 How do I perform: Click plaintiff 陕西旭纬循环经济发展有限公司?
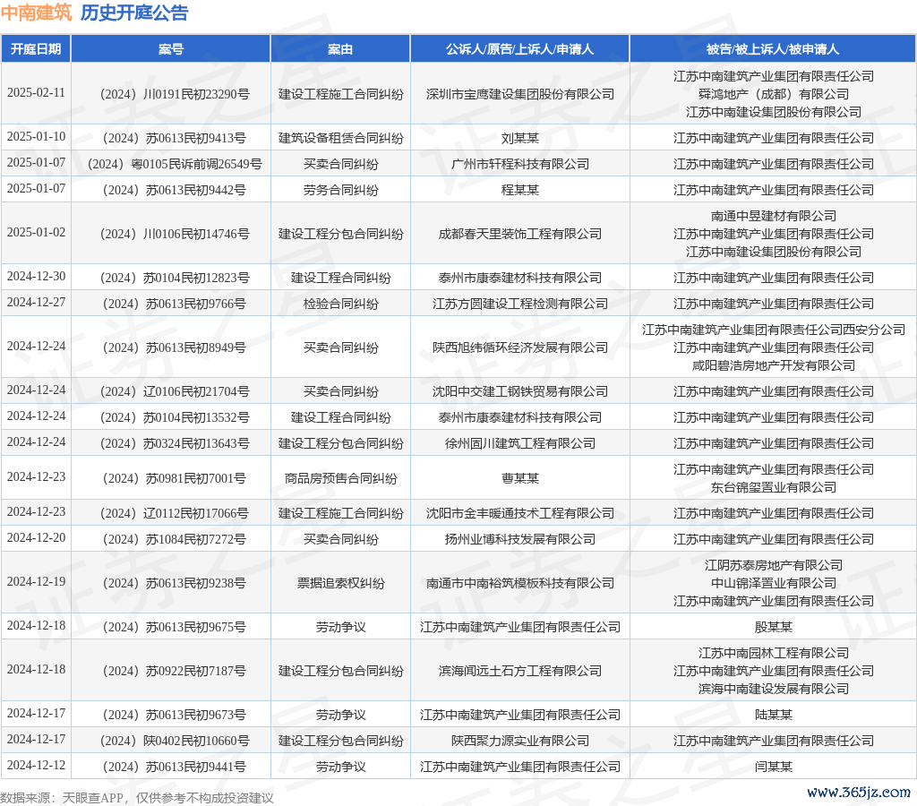click(520, 347)
